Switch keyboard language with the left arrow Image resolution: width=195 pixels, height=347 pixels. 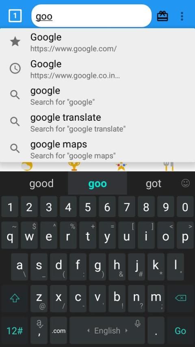tap(88, 331)
